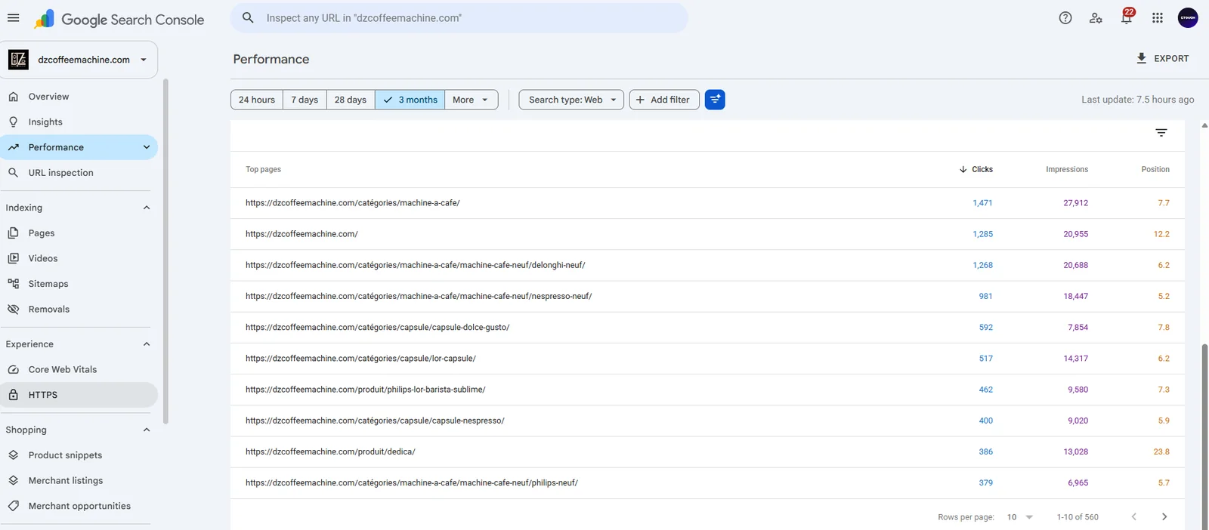Viewport: 1209px width, 530px height.
Task: Go to next page of results
Action: pos(1164,517)
